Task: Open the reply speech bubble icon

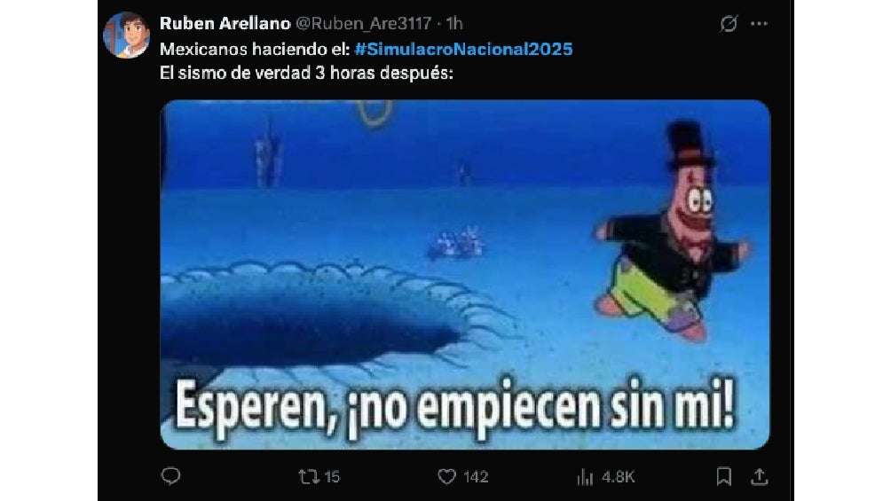Action: pyautogui.click(x=170, y=476)
